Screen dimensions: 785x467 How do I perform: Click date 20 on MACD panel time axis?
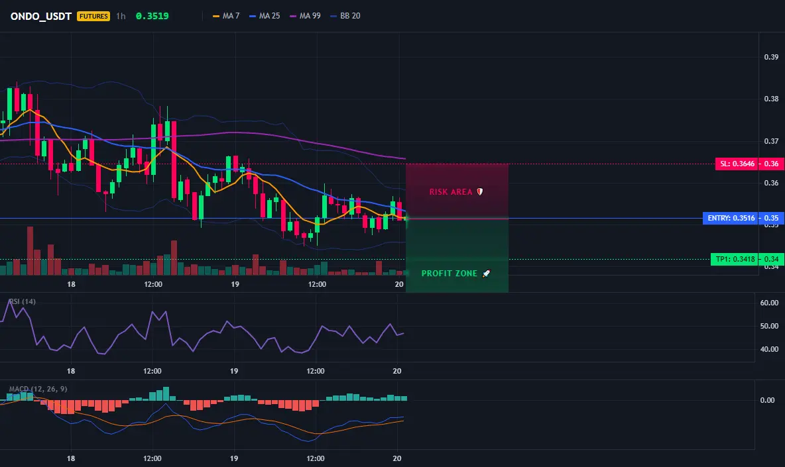pyautogui.click(x=397, y=458)
